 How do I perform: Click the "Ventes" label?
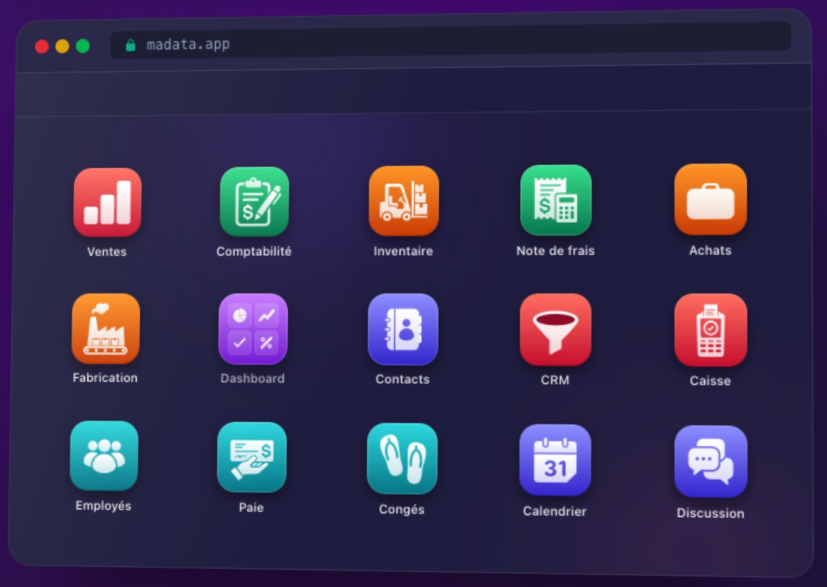(107, 252)
